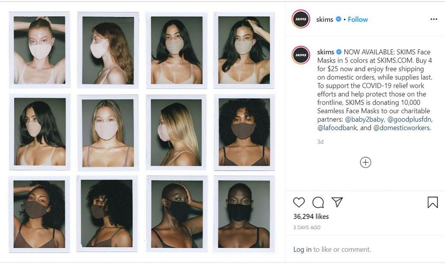Image resolution: width=445 pixels, height=264 pixels.
Task: Share post using paper plane icon
Action: [x=337, y=202]
